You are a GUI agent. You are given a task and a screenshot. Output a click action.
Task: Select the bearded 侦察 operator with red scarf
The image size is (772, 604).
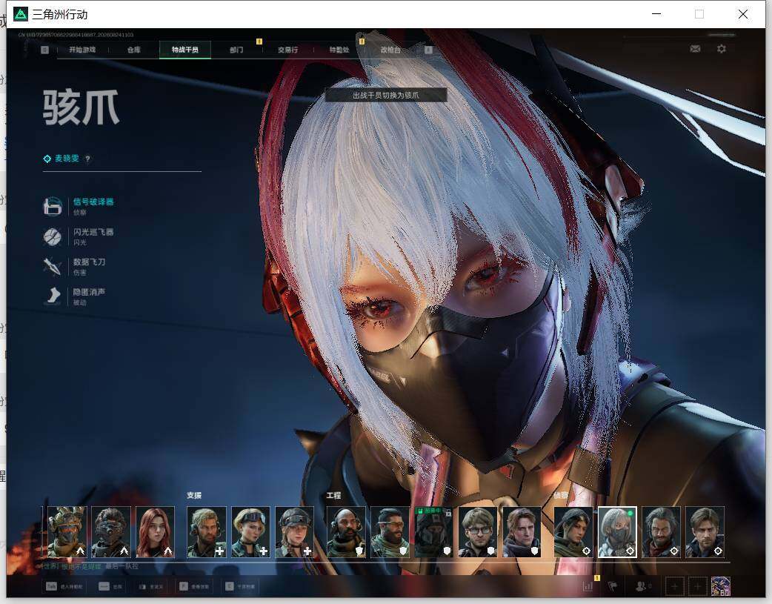coord(661,532)
